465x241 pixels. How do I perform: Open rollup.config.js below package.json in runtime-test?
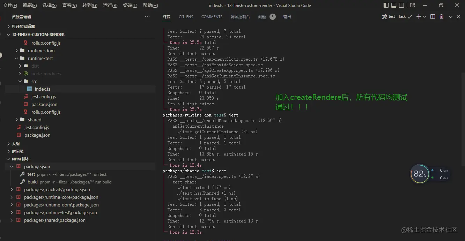click(x=80, y=112)
